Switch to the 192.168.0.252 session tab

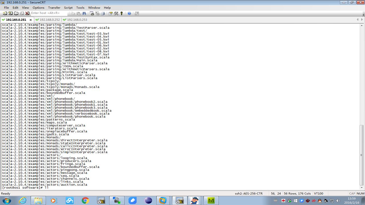[x=48, y=20]
